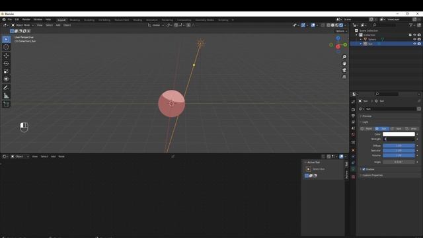Select the Annotate tool
The width and height of the screenshot is (423, 238).
[6, 88]
